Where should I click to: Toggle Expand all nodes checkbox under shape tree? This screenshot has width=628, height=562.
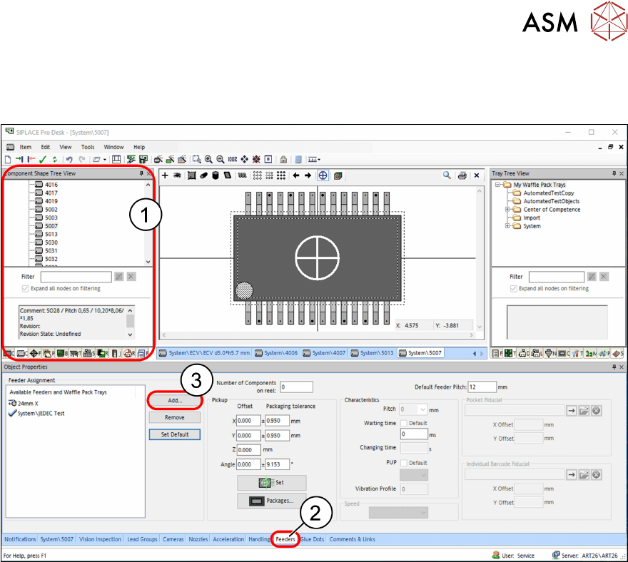pos(25,289)
